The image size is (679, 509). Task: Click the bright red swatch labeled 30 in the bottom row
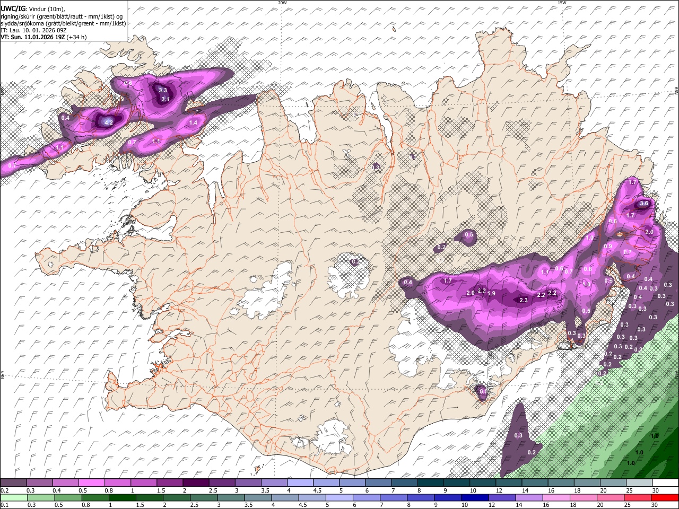coord(665,498)
